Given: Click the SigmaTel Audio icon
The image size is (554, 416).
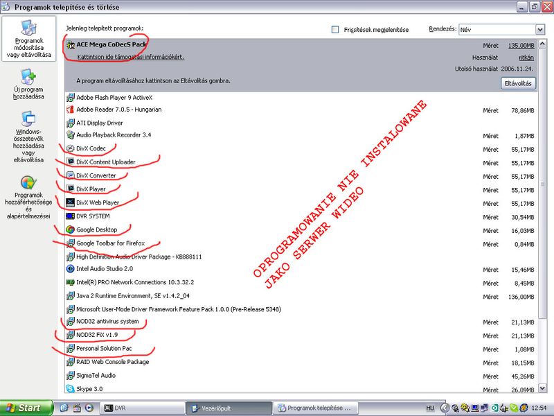Looking at the screenshot, I should click(x=71, y=376).
